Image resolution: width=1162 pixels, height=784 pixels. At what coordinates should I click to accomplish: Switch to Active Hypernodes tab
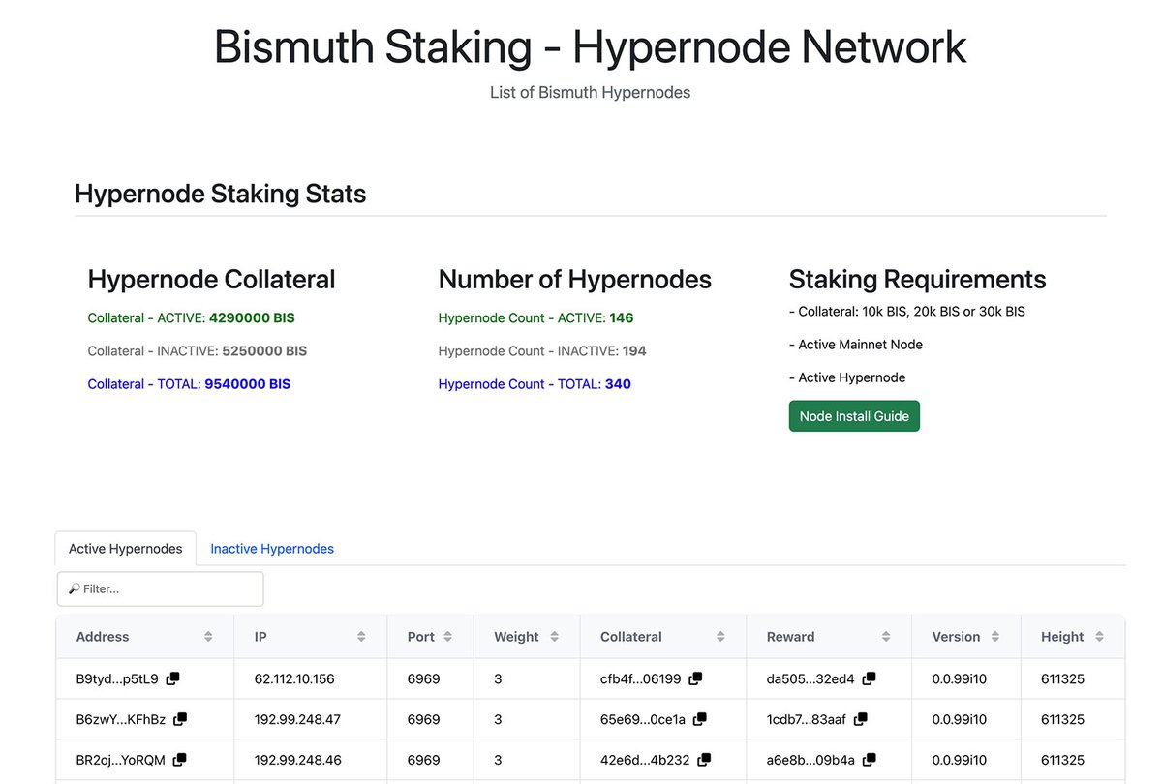126,549
